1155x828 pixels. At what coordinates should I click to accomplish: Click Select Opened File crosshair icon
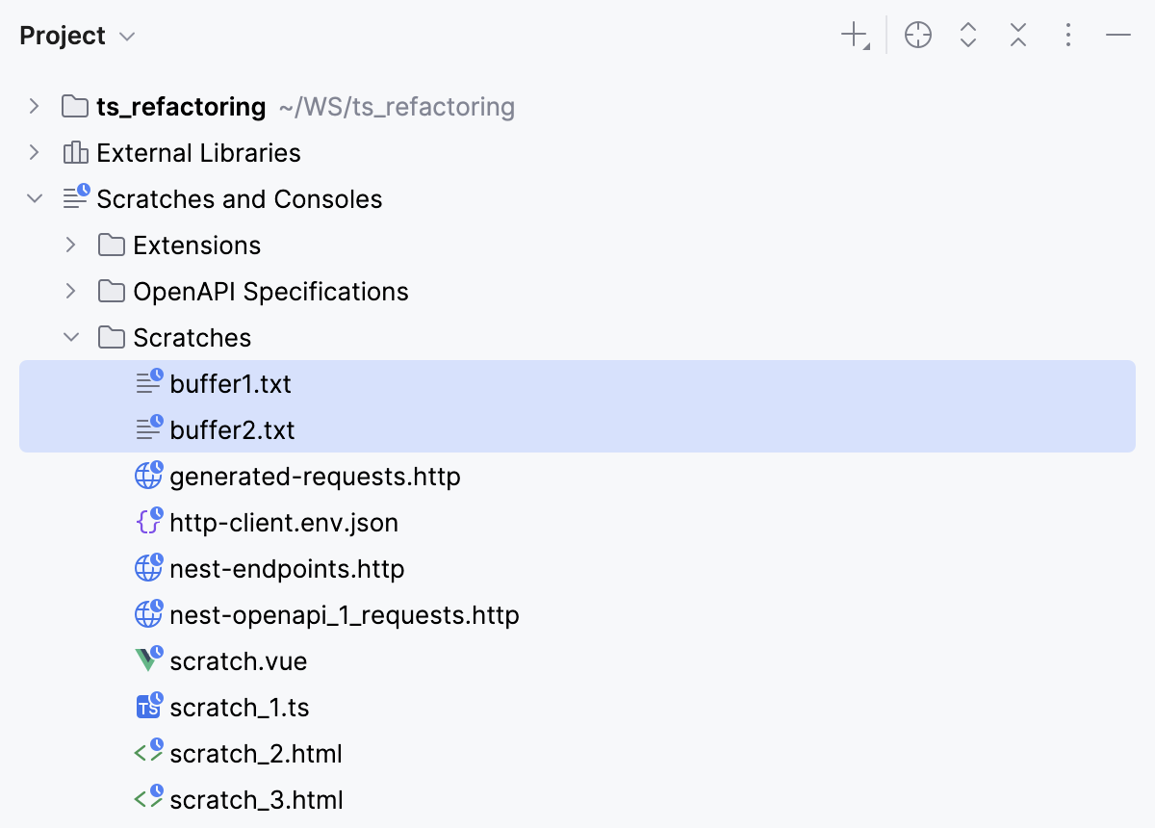(x=918, y=37)
